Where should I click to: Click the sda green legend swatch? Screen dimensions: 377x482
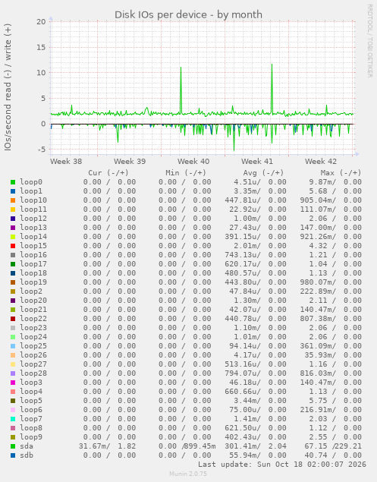[13, 446]
